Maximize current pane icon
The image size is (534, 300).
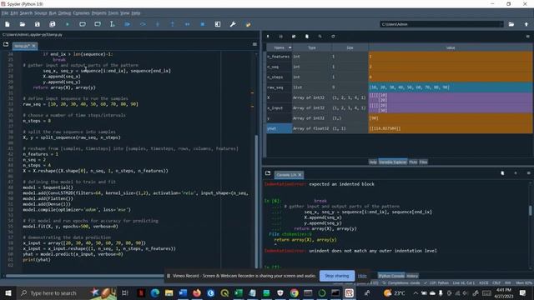pos(218,24)
